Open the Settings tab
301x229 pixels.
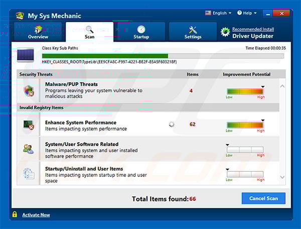(193, 32)
